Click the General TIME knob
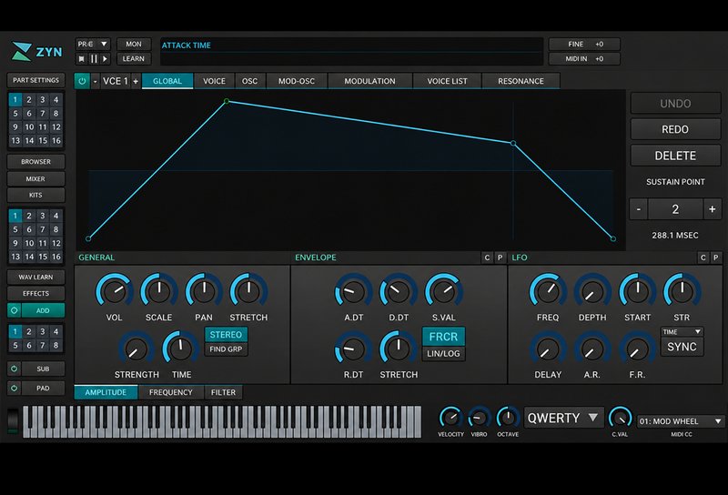Viewport: 728px width, 495px height. point(181,349)
